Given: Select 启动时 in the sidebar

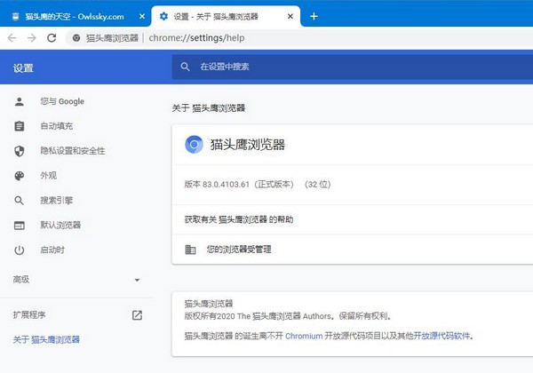Looking at the screenshot, I should 52,250.
